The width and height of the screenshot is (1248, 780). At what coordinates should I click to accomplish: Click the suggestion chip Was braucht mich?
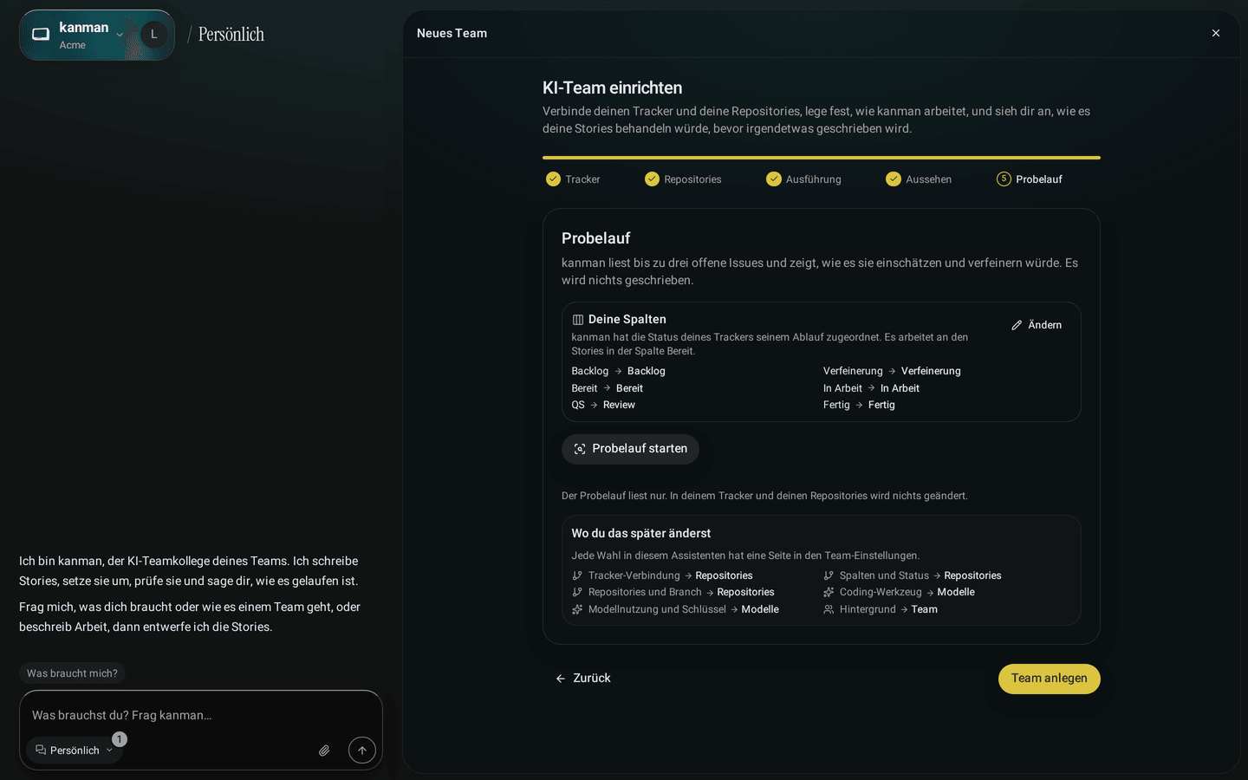coord(72,673)
